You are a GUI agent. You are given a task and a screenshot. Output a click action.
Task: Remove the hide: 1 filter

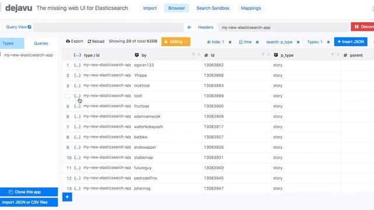(230, 42)
